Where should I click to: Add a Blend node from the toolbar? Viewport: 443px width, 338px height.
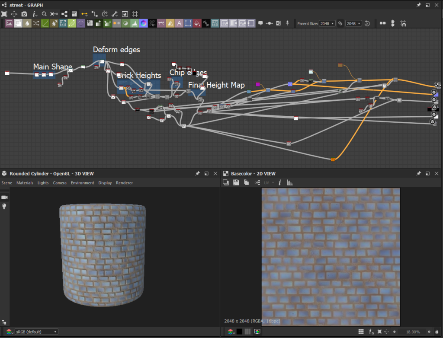click(18, 23)
